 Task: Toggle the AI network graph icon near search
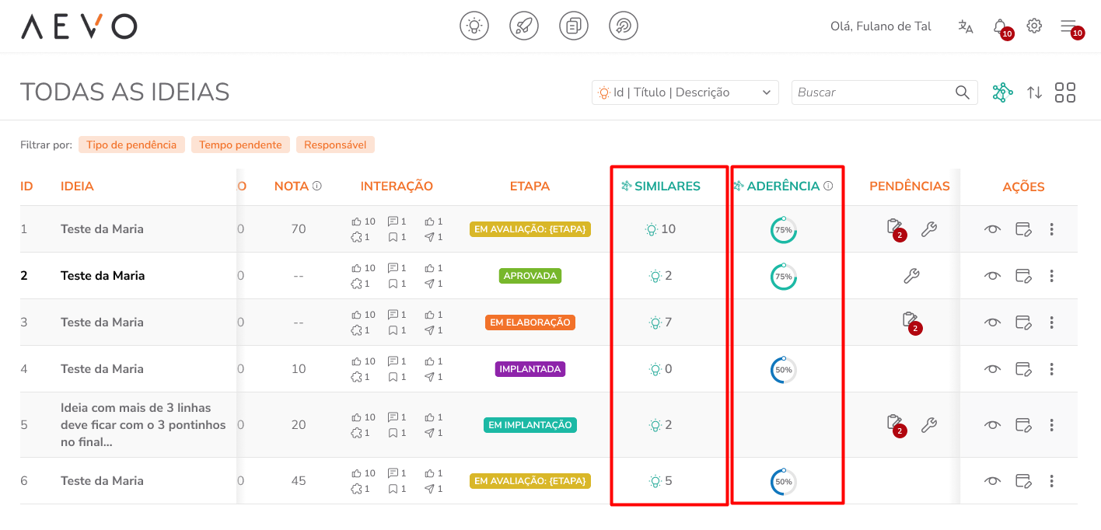(1002, 92)
